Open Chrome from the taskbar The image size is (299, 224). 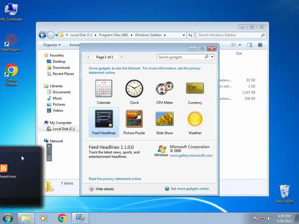point(62,218)
